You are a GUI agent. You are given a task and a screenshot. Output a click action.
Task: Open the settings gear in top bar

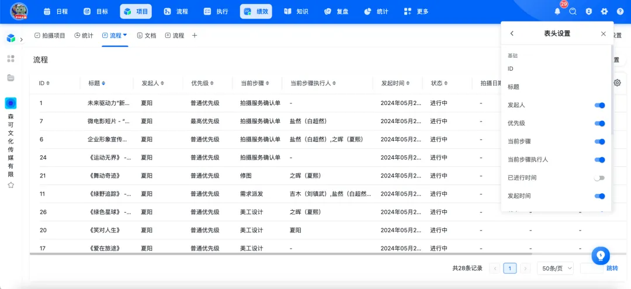605,12
